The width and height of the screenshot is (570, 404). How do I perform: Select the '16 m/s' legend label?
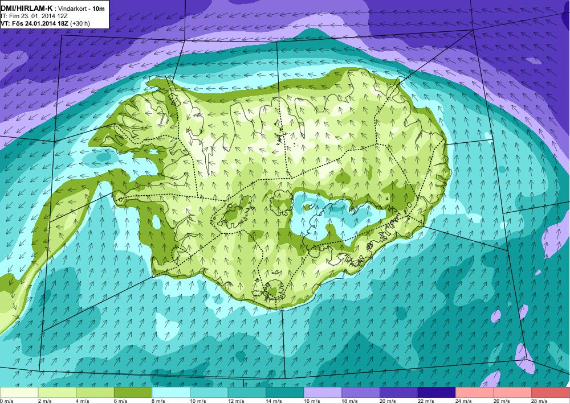click(312, 401)
